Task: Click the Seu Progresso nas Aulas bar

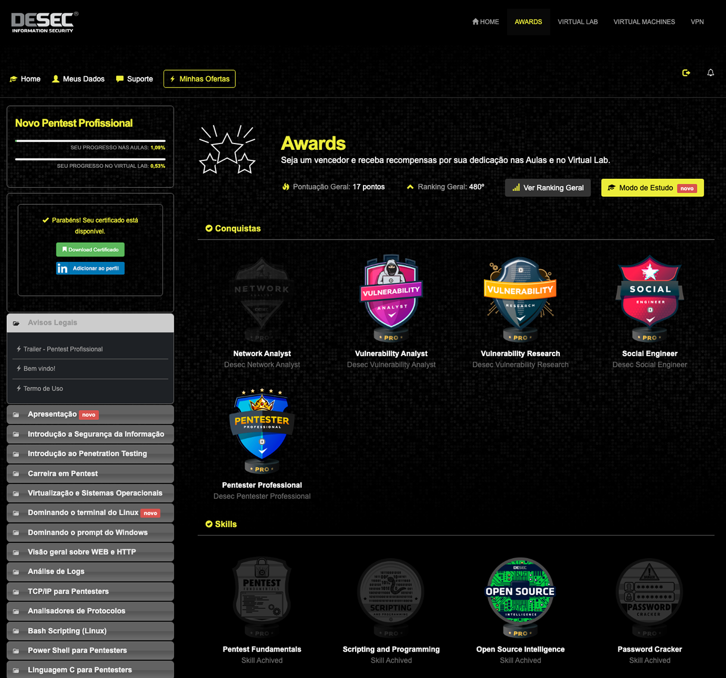Action: [90, 141]
